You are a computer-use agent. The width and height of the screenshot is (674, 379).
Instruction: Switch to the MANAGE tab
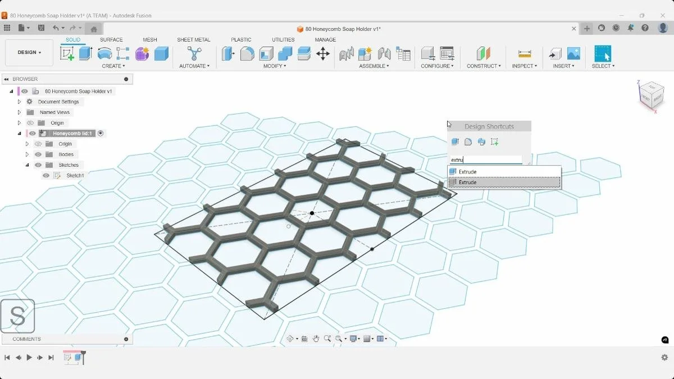tap(325, 40)
